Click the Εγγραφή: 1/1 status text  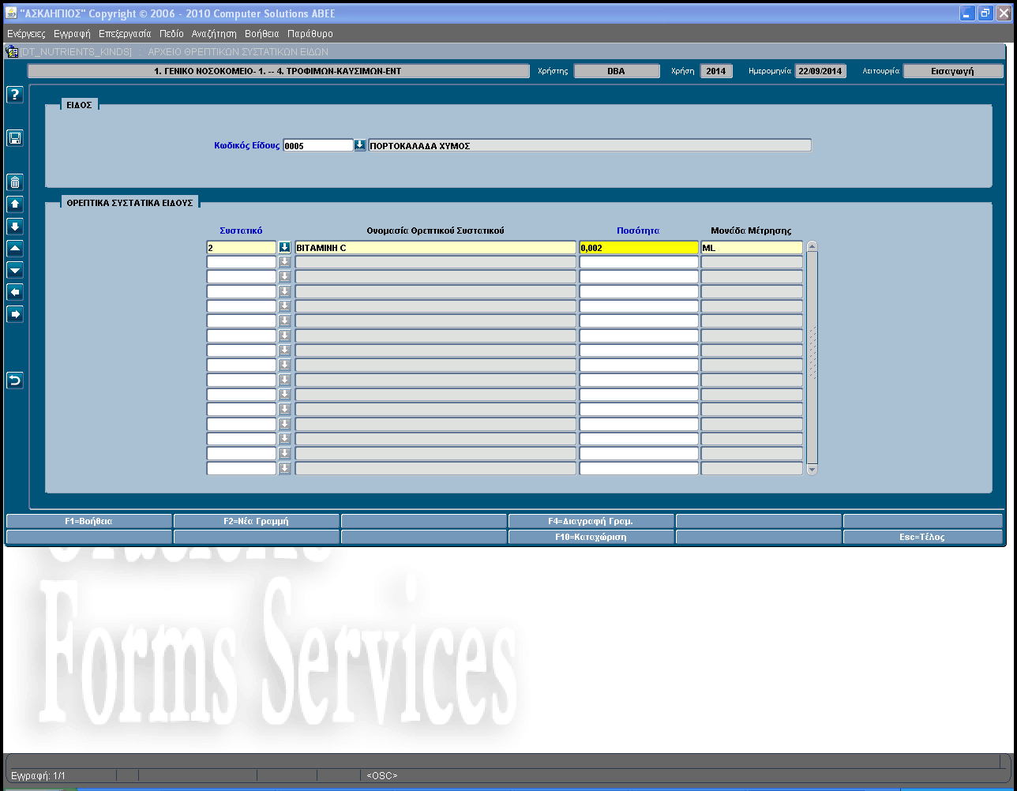pyautogui.click(x=38, y=776)
